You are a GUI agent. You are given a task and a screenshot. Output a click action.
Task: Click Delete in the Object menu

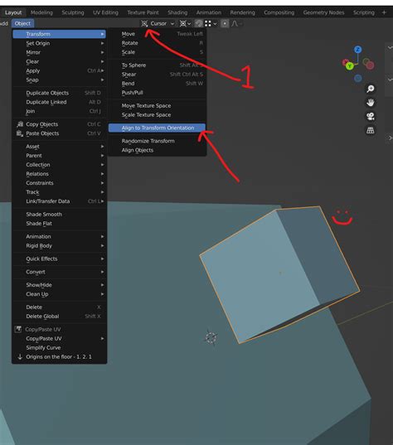click(x=59, y=307)
